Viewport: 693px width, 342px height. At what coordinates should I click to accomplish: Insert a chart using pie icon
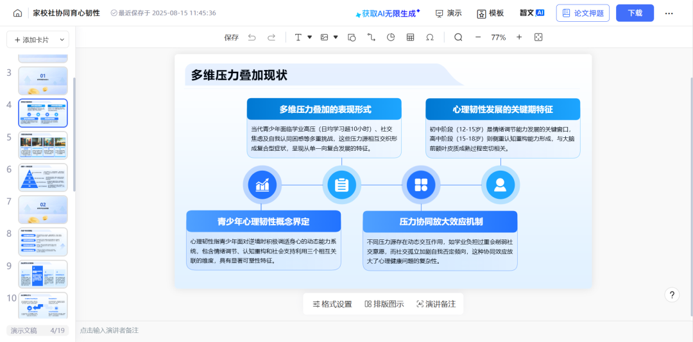(x=391, y=37)
